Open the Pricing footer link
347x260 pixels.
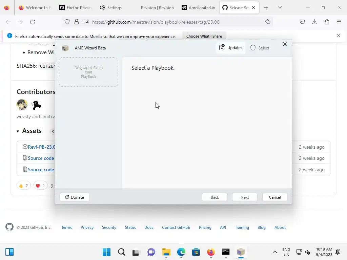tap(205, 227)
